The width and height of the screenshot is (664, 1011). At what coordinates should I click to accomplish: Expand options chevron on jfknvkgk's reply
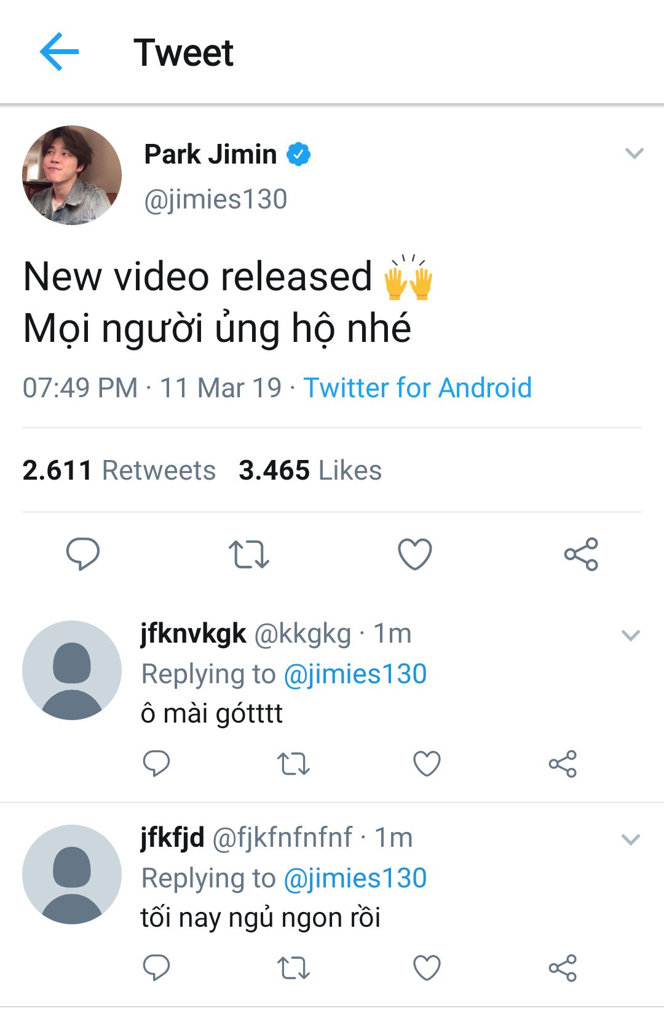pos(631,635)
